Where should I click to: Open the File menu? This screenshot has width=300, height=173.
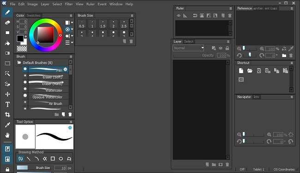pyautogui.click(x=12, y=4)
